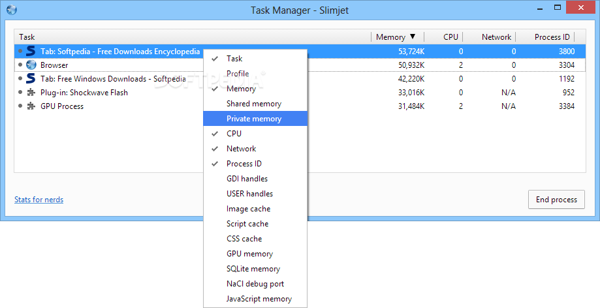Uncheck Task column in context menu
The width and height of the screenshot is (600, 308).
pyautogui.click(x=255, y=59)
